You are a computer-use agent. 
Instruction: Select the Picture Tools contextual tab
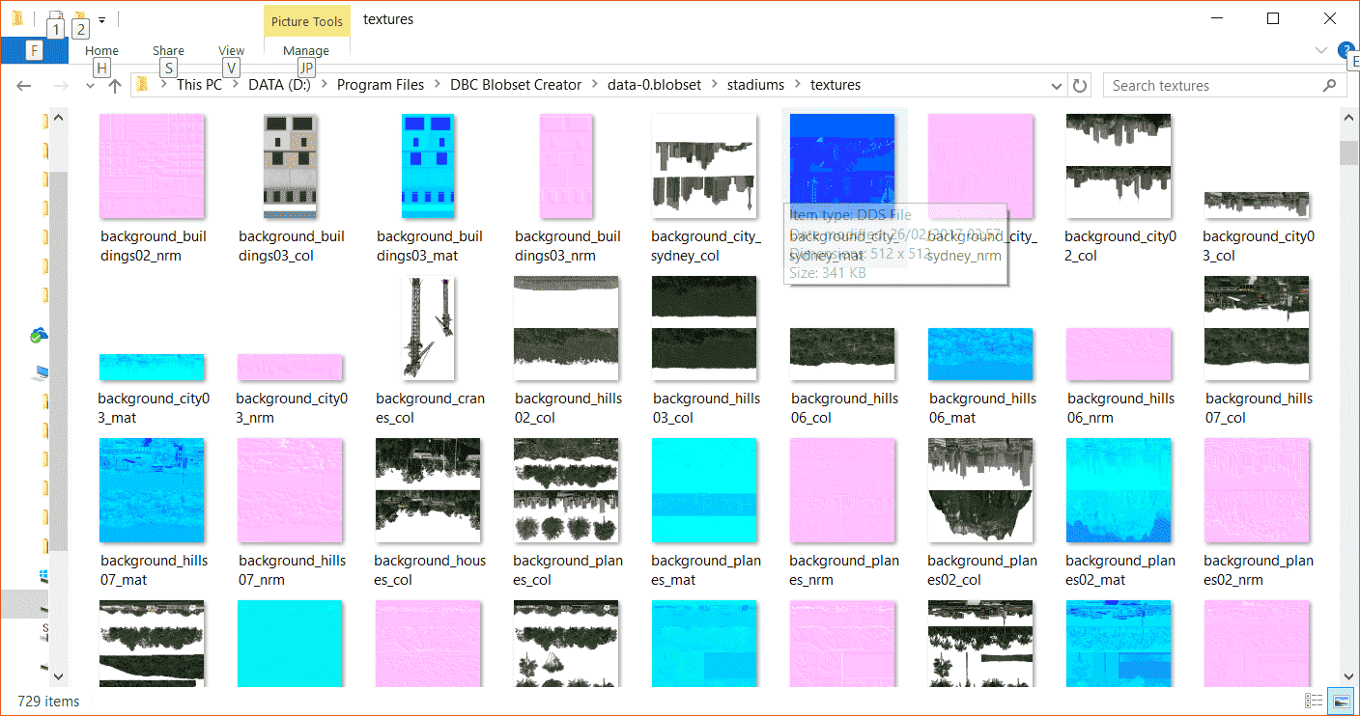coord(306,21)
